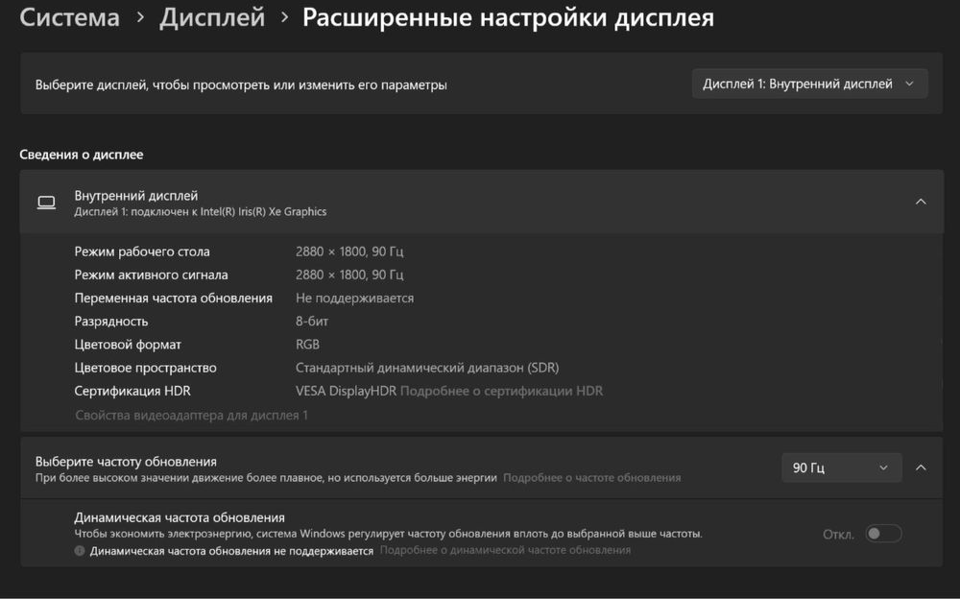This screenshot has width=960, height=599.
Task: Click the RGB Цветовой формат value
Action: 307,345
